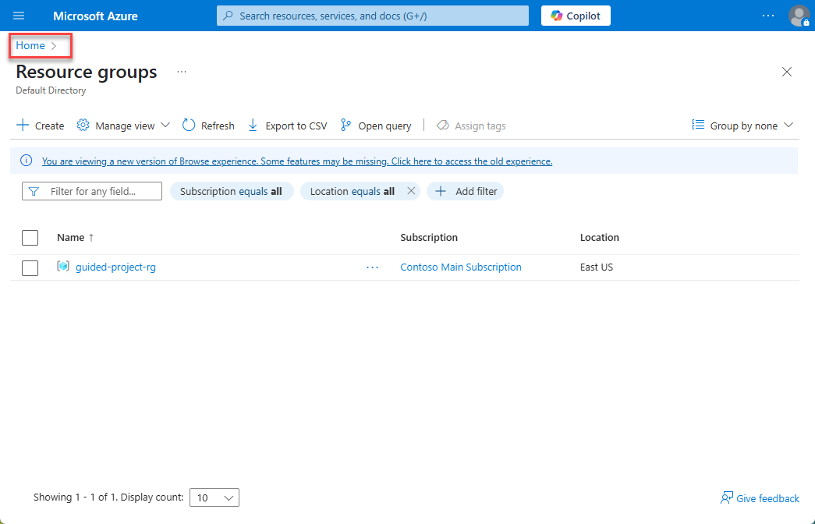815x524 pixels.
Task: Click Assign tags
Action: click(x=471, y=126)
